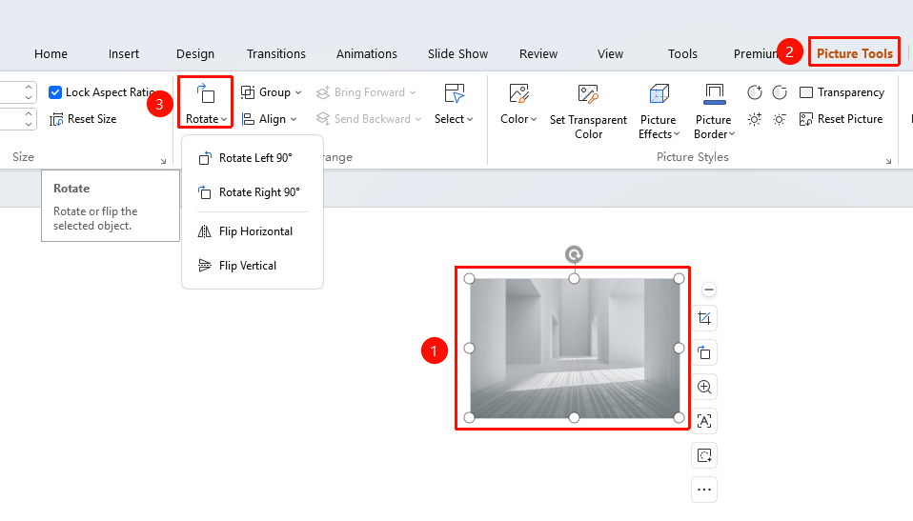Screen dimensions: 913x521
Task: Open the Picture Styles dialog launcher
Action: point(888,161)
